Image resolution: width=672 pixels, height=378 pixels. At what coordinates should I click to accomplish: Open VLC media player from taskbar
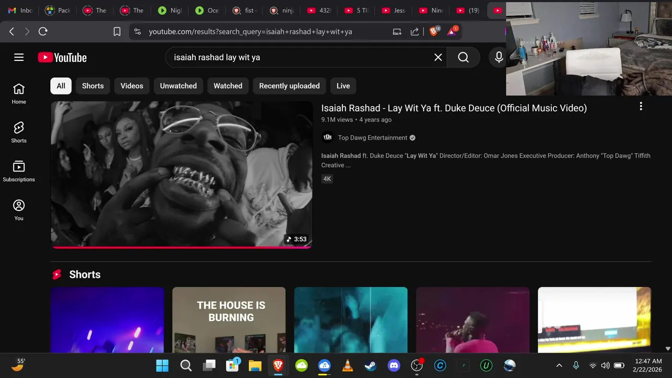coord(348,365)
